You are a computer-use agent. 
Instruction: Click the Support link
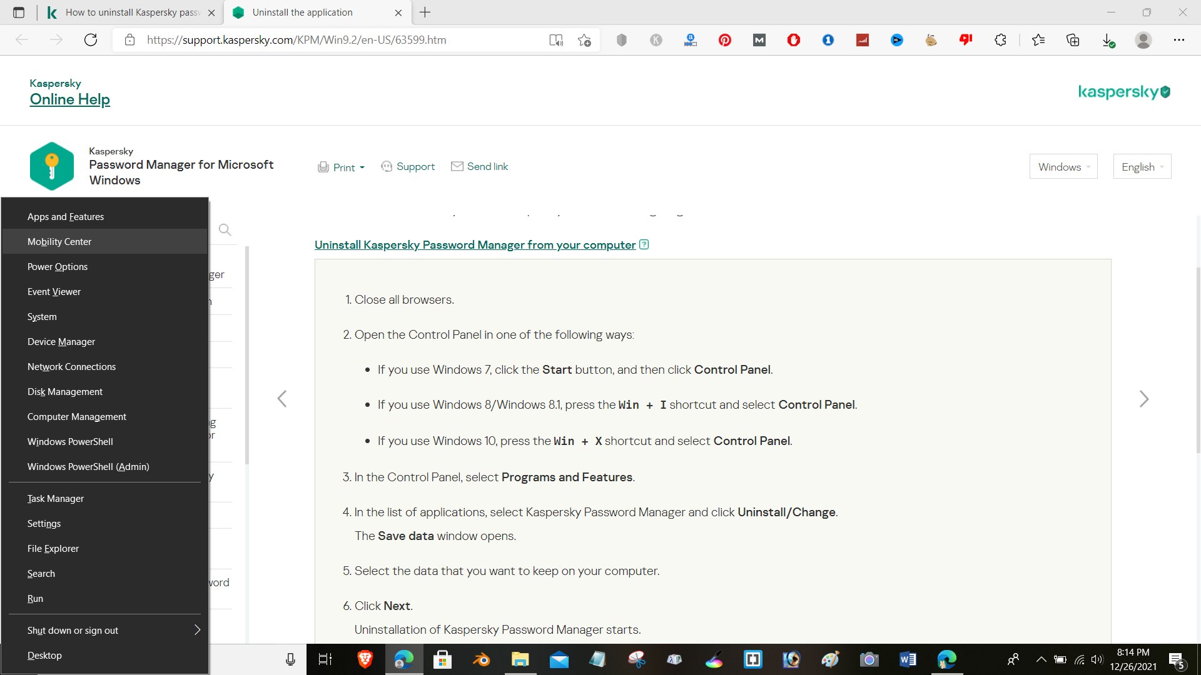[x=408, y=166]
